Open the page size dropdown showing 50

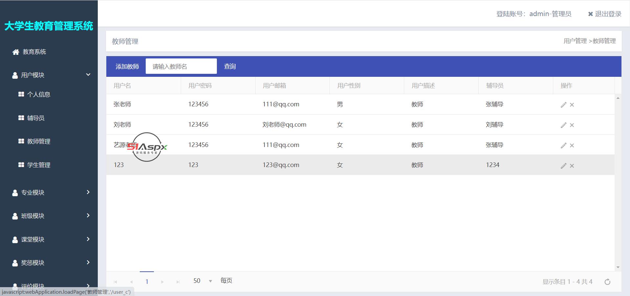[x=210, y=281]
